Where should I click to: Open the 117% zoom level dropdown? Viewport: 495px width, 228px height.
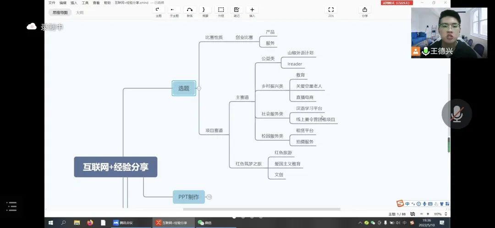[x=446, y=214]
